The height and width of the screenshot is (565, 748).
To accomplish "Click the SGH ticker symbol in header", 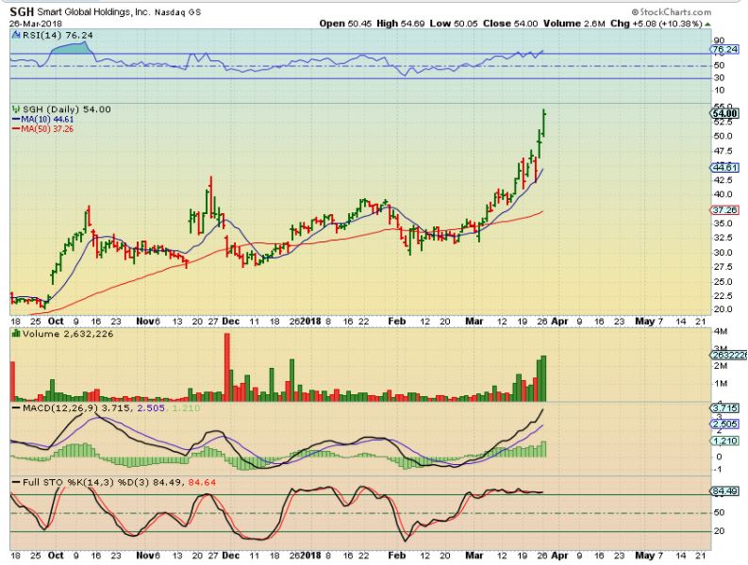I will click(x=23, y=8).
